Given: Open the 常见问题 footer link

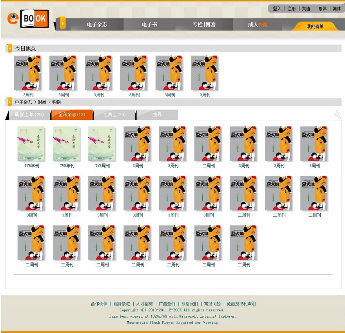Looking at the screenshot, I should [x=212, y=304].
